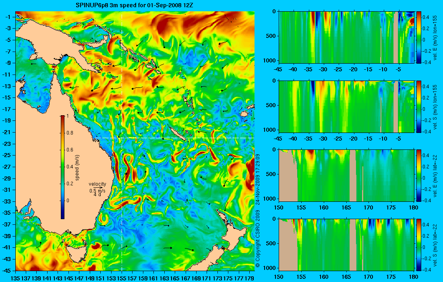Click the "0.8" tick on the speed colorbar

pyautogui.click(x=70, y=133)
